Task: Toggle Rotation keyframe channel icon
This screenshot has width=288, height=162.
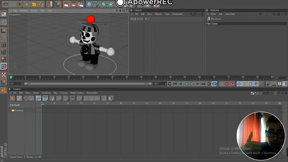Action: coord(250,84)
